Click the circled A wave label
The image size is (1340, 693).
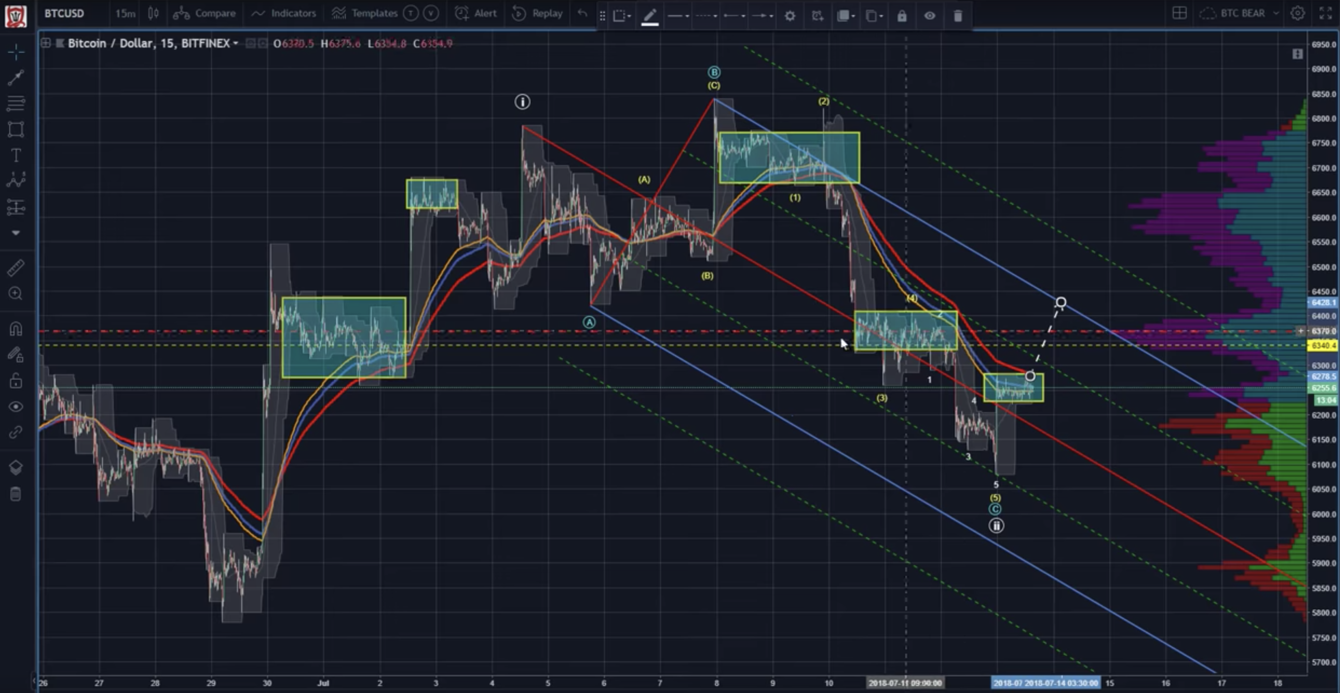coord(589,322)
